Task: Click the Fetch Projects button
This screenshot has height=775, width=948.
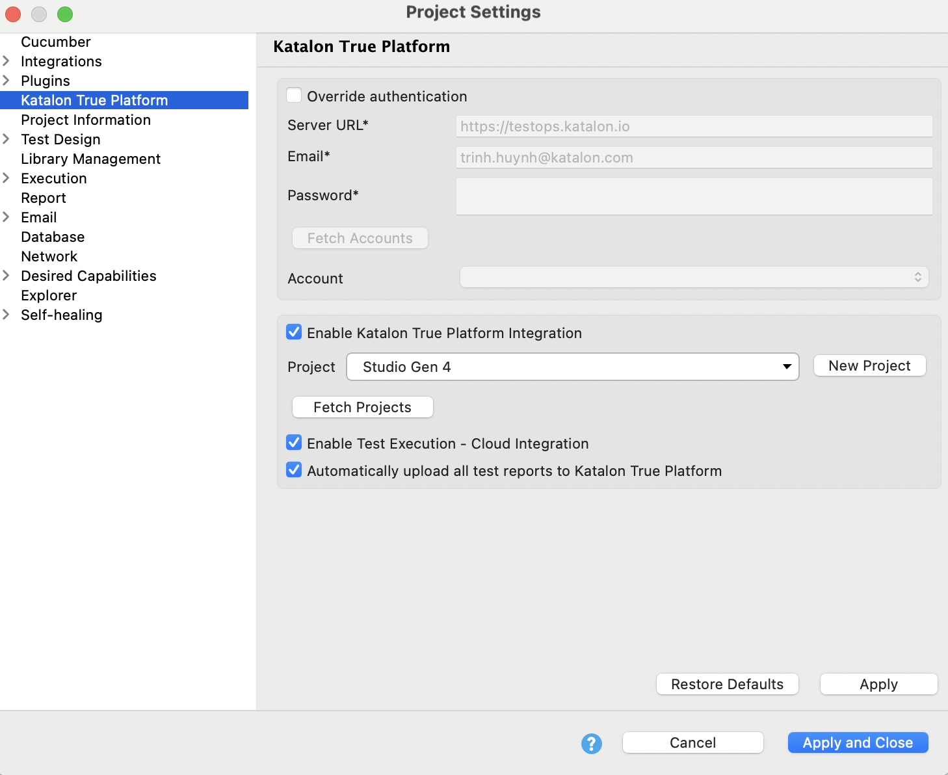Action: 362,407
